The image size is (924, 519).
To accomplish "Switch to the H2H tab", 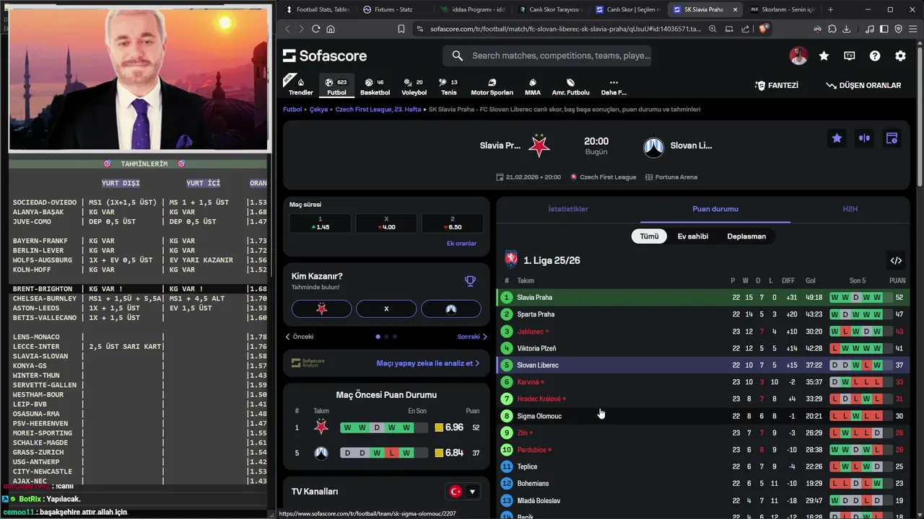I will tap(850, 209).
